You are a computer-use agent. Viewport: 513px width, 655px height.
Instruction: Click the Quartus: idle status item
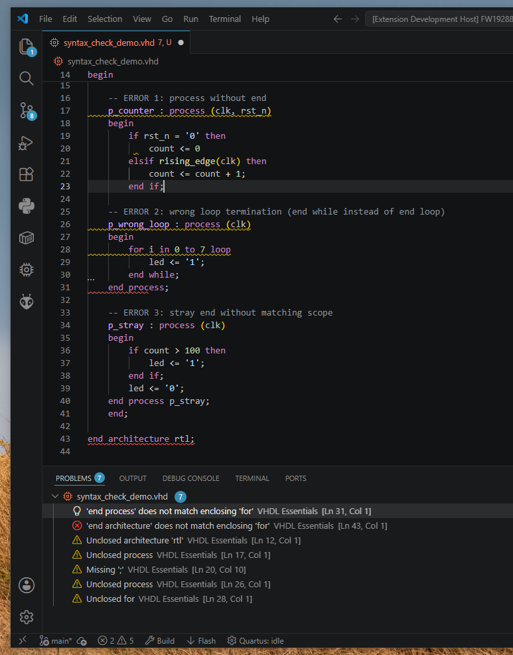coord(256,640)
